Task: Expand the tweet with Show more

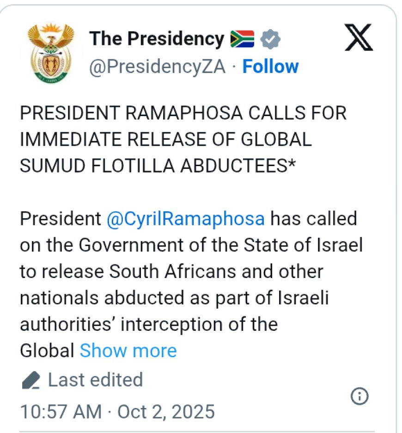Action: 128,351
